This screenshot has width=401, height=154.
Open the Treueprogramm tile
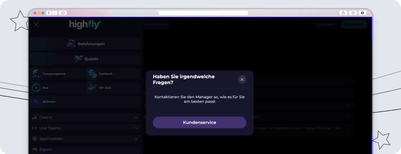pyautogui.click(x=57, y=74)
